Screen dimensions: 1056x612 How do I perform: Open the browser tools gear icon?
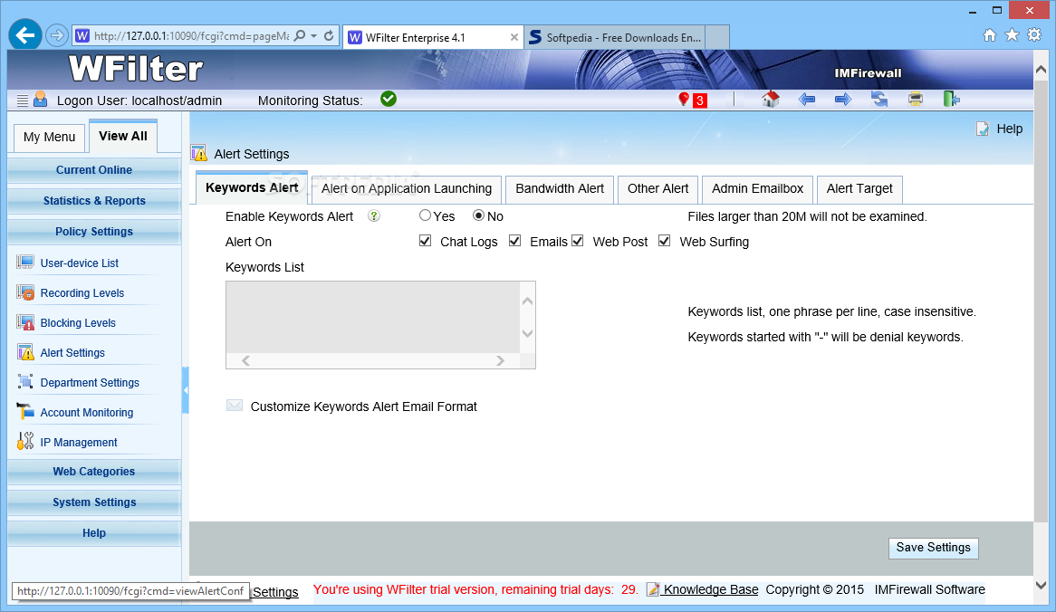pyautogui.click(x=1034, y=35)
